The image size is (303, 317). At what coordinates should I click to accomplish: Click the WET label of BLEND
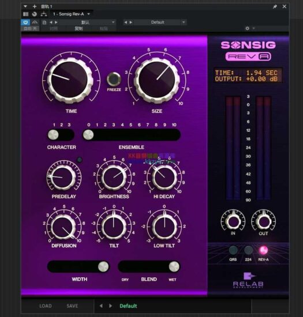(172, 280)
